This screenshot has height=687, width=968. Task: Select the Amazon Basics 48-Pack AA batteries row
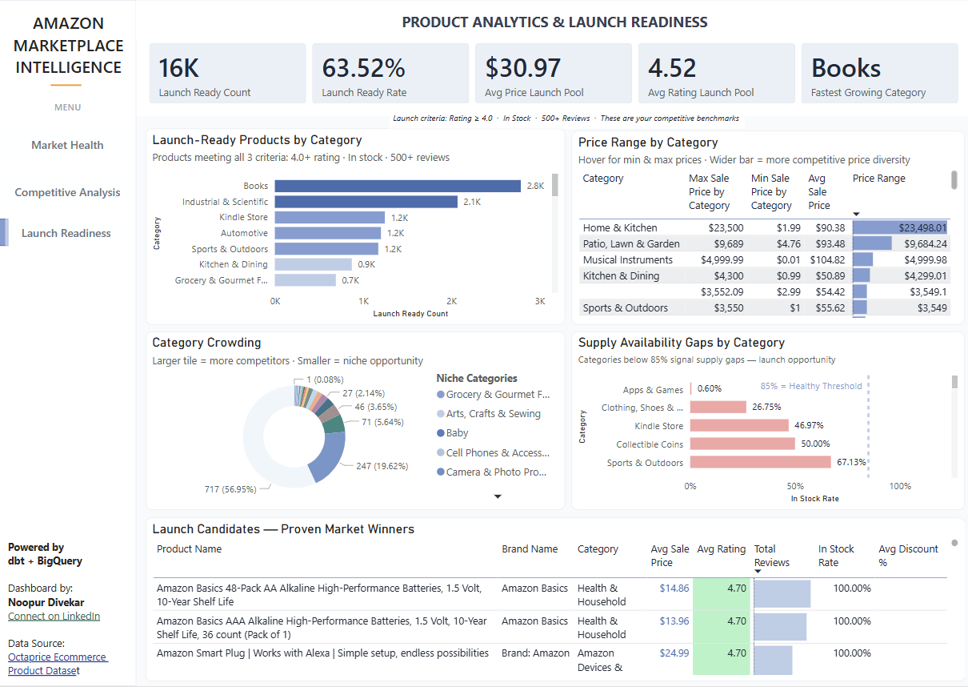(x=550, y=594)
